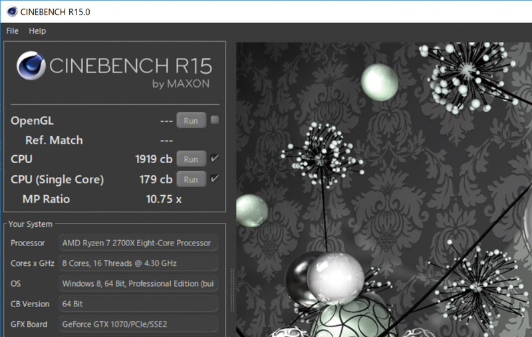Open the File menu
The height and width of the screenshot is (337, 532).
pos(12,31)
